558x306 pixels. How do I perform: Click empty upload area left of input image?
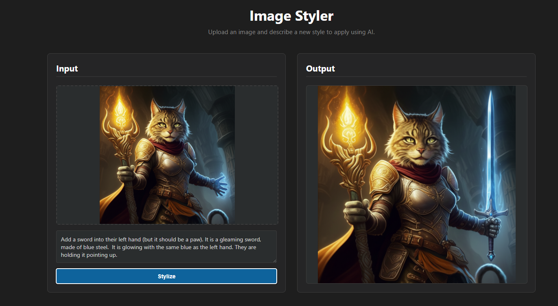click(78, 155)
